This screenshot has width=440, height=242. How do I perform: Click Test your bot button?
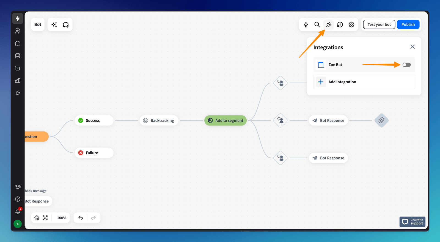379,24
